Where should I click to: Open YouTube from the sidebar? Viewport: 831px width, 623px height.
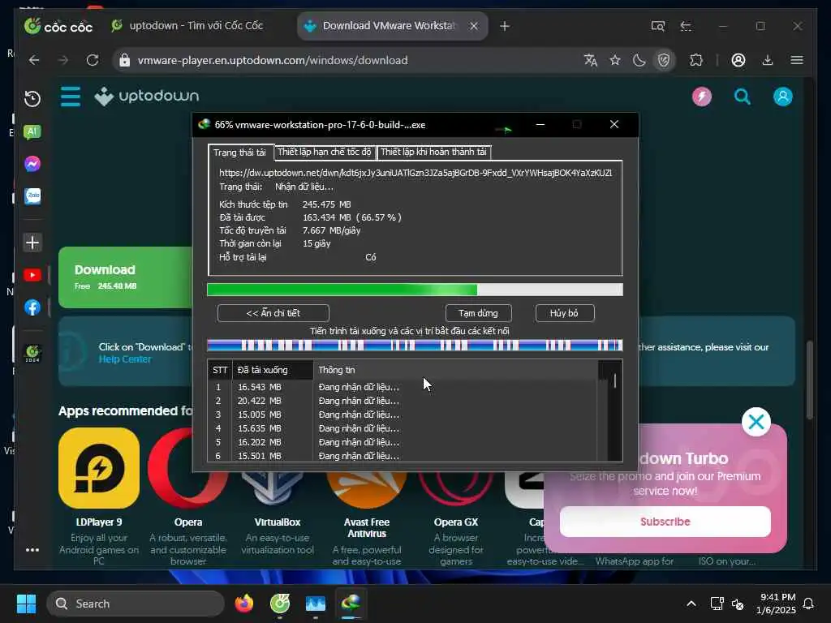tap(32, 275)
